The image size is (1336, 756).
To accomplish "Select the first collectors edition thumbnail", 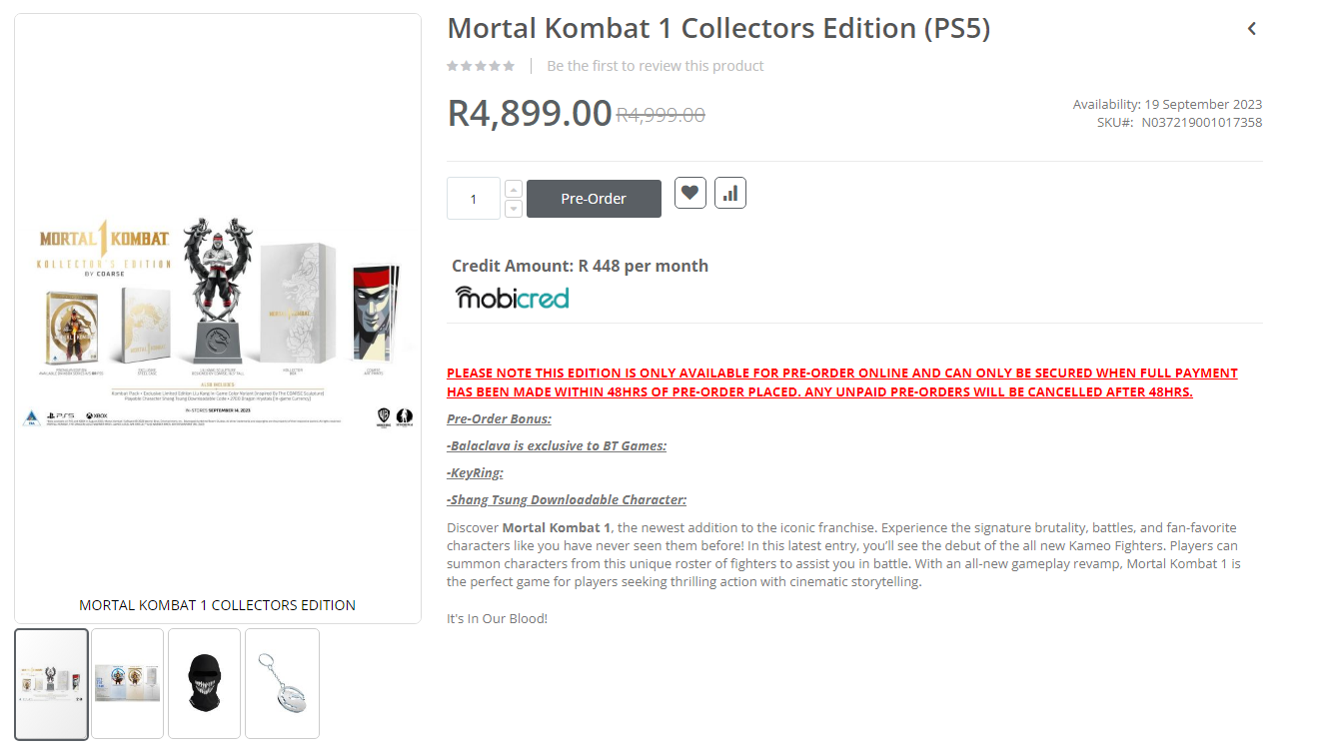I will (x=51, y=683).
